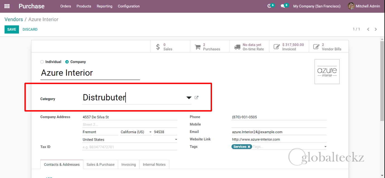
Task: Click the Email field
Action: click(x=279, y=132)
